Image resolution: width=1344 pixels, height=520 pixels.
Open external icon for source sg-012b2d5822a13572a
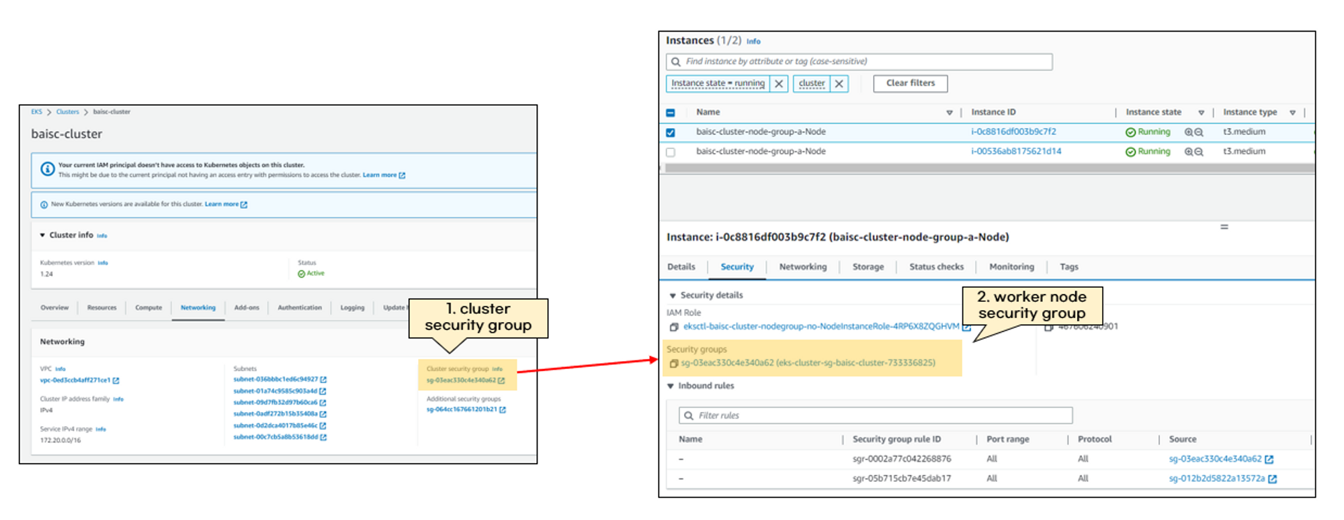coord(1272,479)
